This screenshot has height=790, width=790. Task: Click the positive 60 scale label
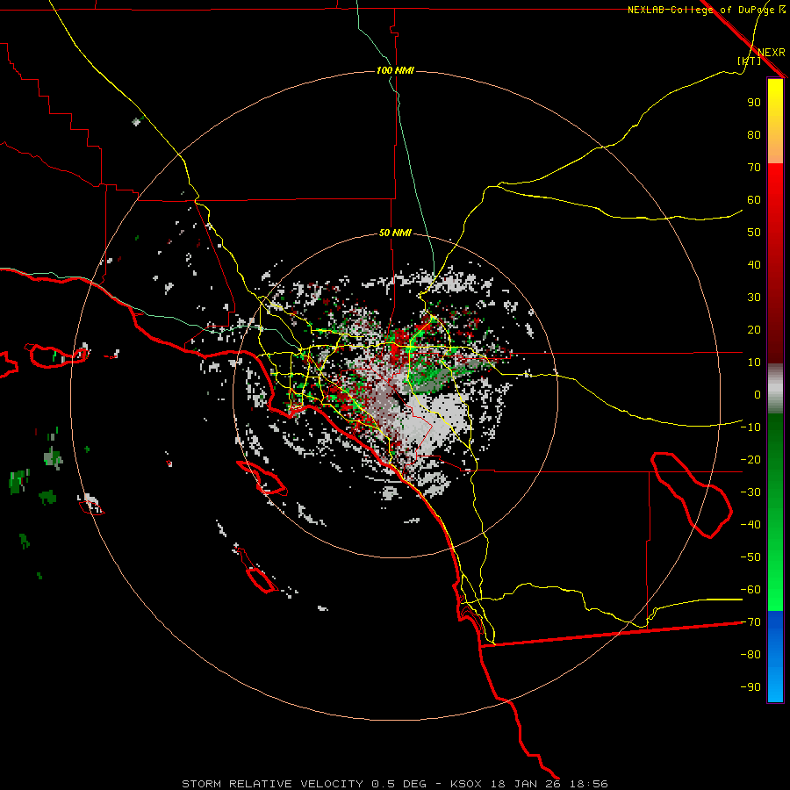tap(754, 200)
